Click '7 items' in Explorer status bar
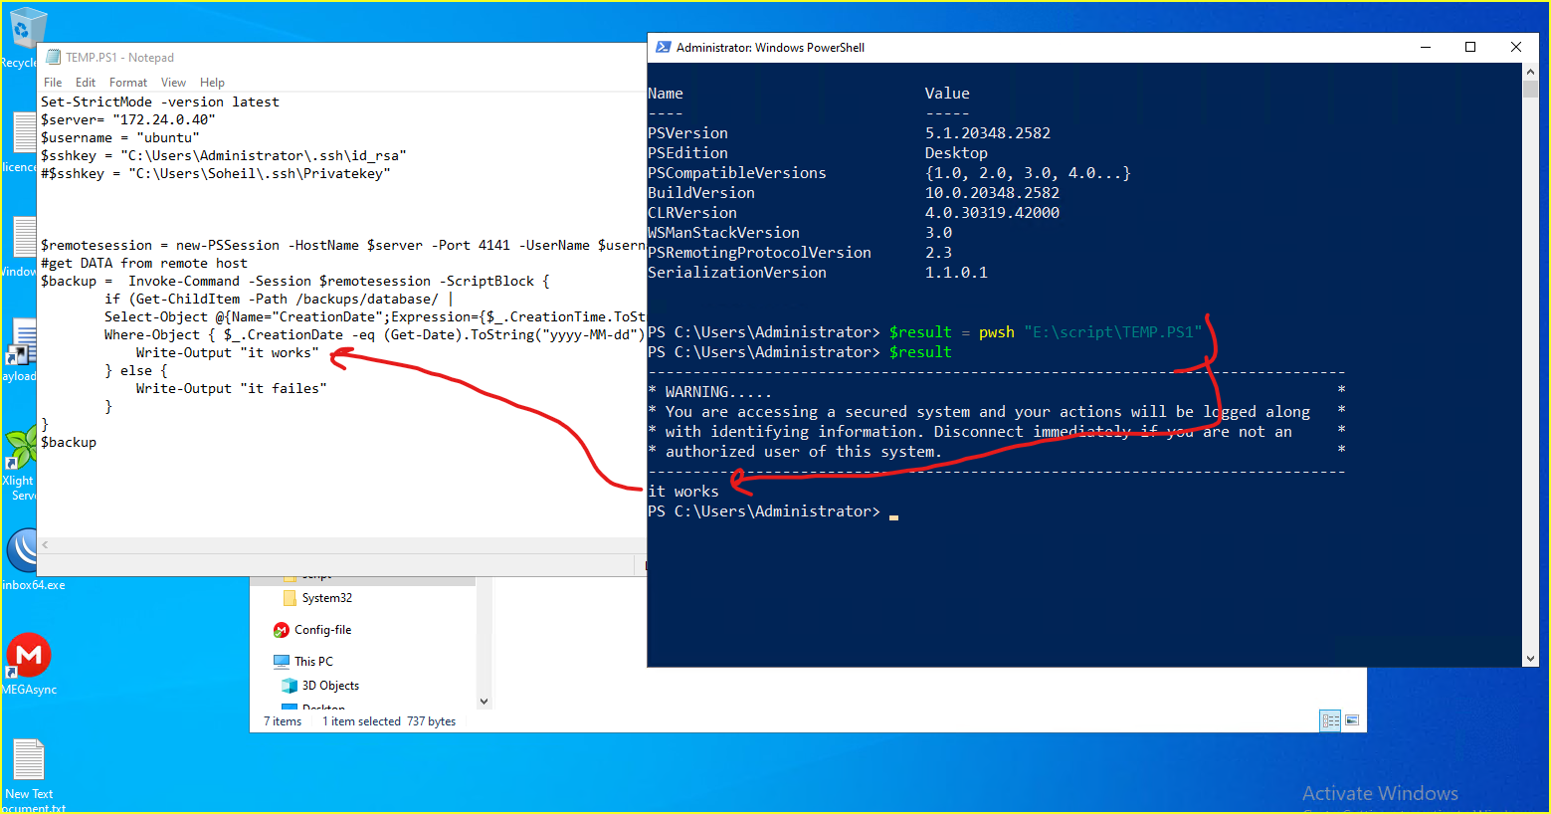 (x=283, y=721)
